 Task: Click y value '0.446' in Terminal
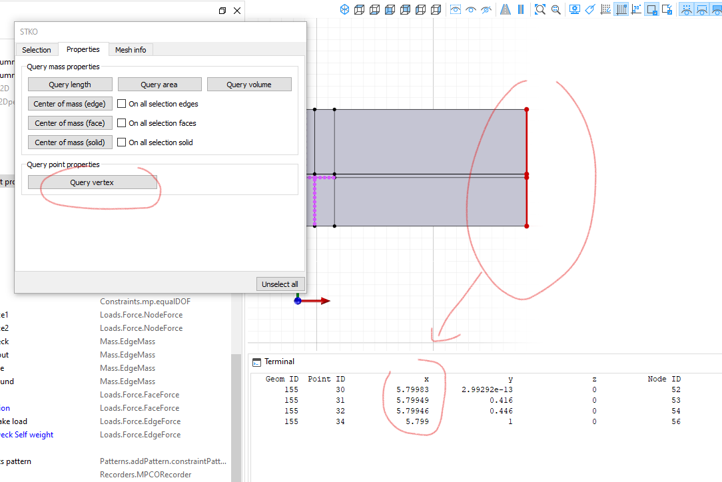(x=501, y=411)
